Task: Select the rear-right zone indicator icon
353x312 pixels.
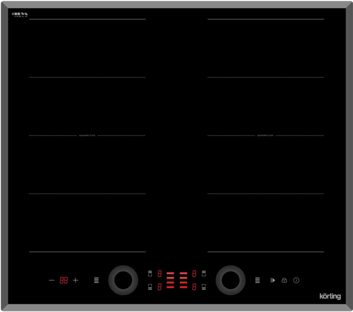Action: 203,273
